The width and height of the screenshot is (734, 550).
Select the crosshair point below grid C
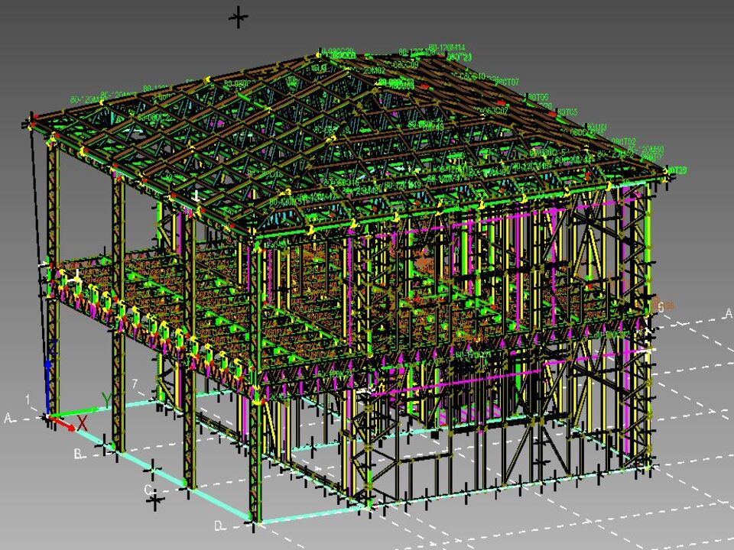click(155, 501)
